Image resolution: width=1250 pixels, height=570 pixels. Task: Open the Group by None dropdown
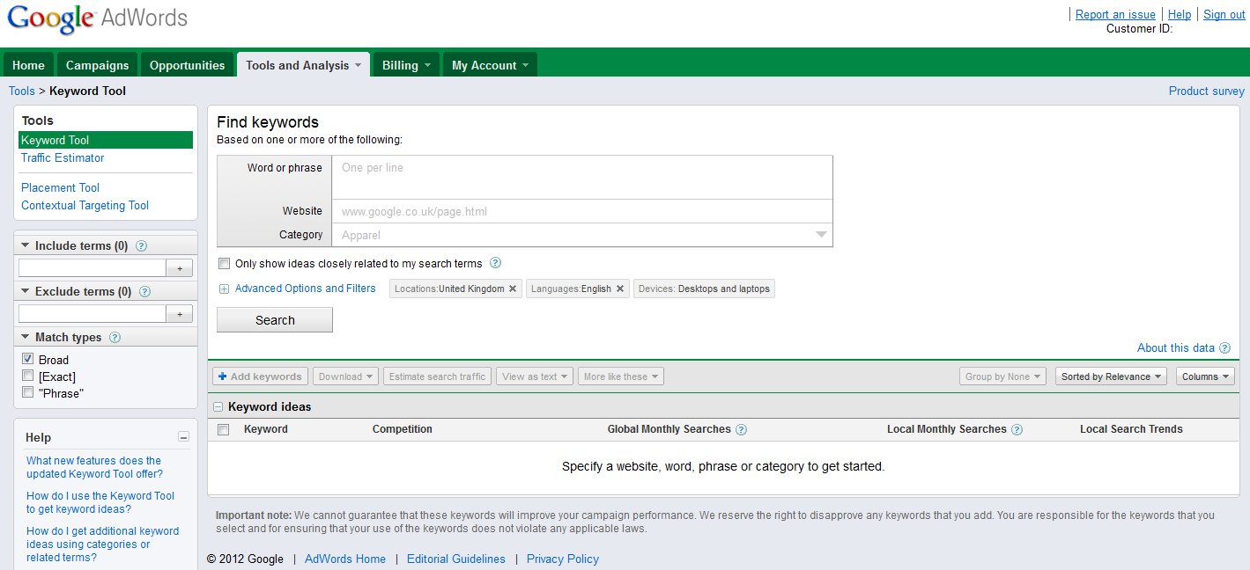point(1003,376)
